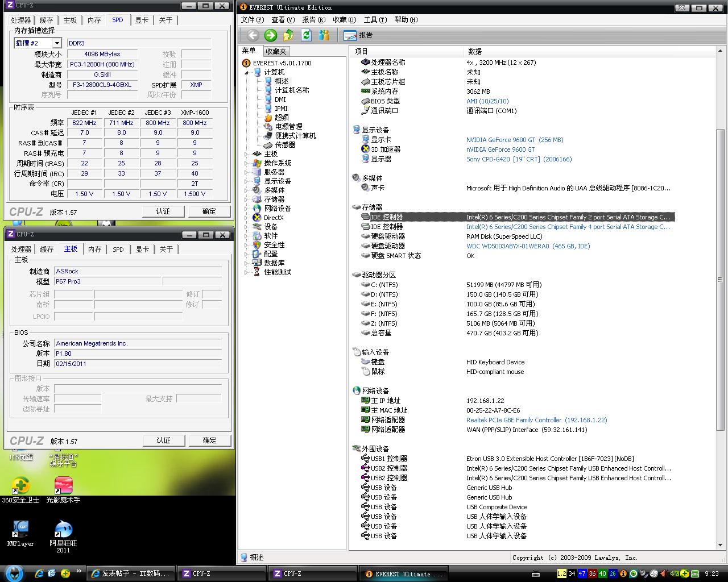Viewport: 728px width, 582px height.
Task: Open the KMPlayer desktop shortcut
Action: (20, 534)
